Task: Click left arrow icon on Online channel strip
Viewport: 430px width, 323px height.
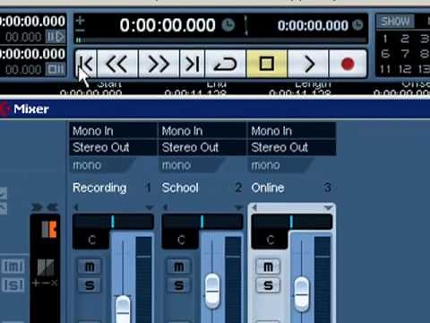Action: [x=254, y=207]
